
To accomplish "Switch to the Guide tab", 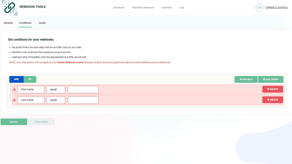I will pos(42,23).
